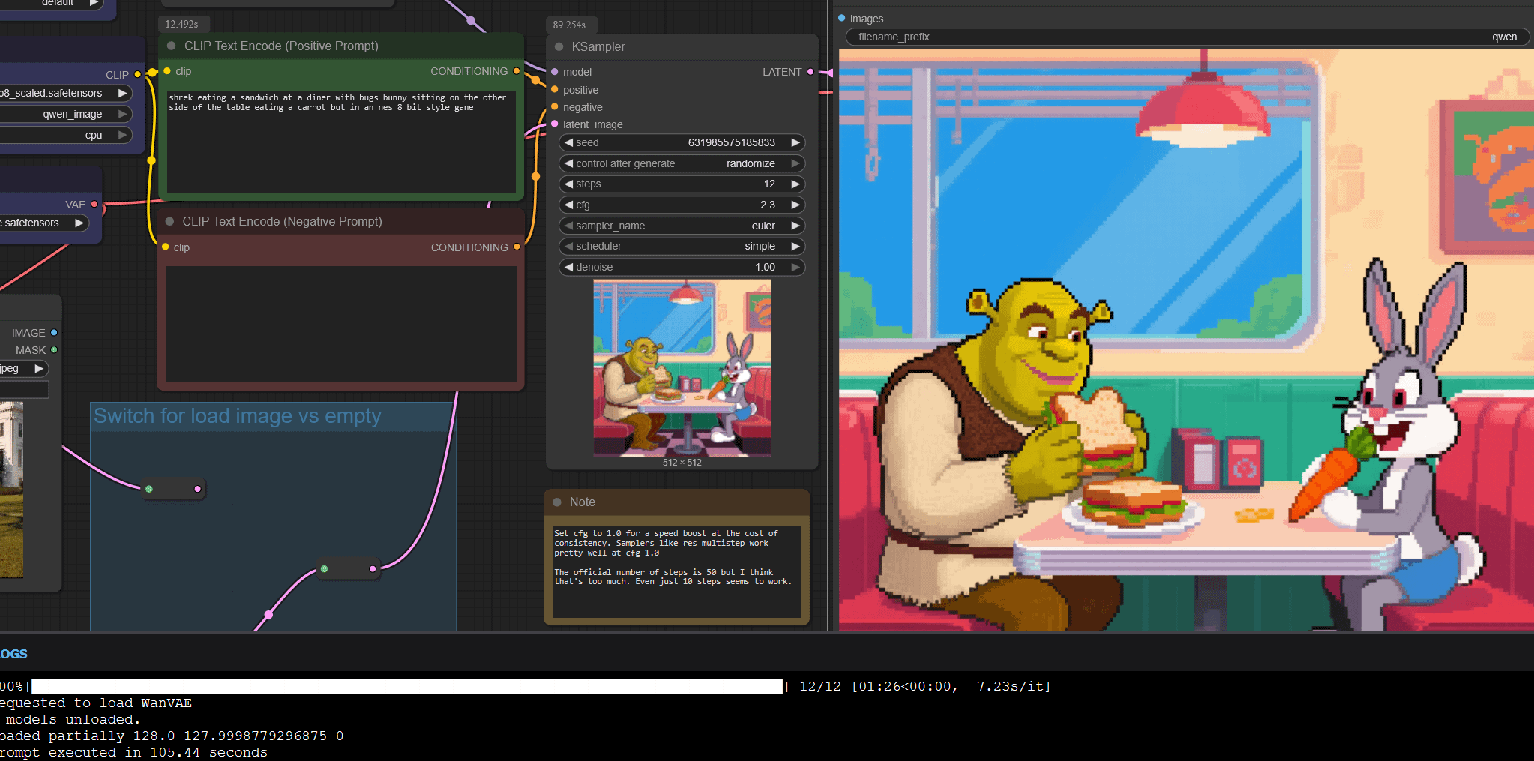Click Negative Prompt CONDITIONING output socket
Screen dimensions: 1534x761
click(517, 247)
